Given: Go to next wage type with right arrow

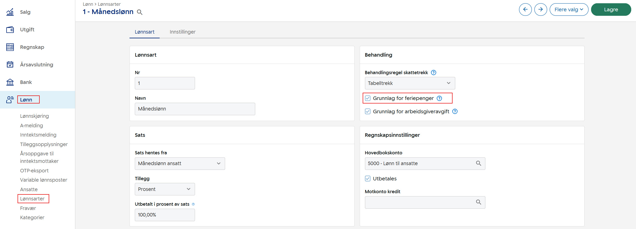Looking at the screenshot, I should coord(541,10).
